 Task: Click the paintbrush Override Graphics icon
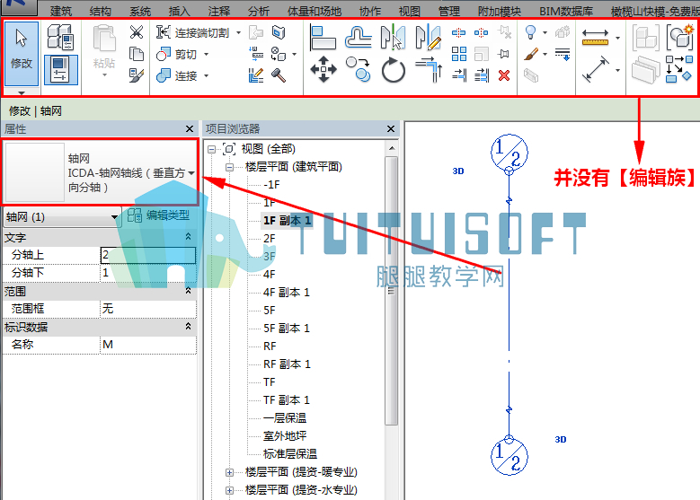pyautogui.click(x=530, y=54)
